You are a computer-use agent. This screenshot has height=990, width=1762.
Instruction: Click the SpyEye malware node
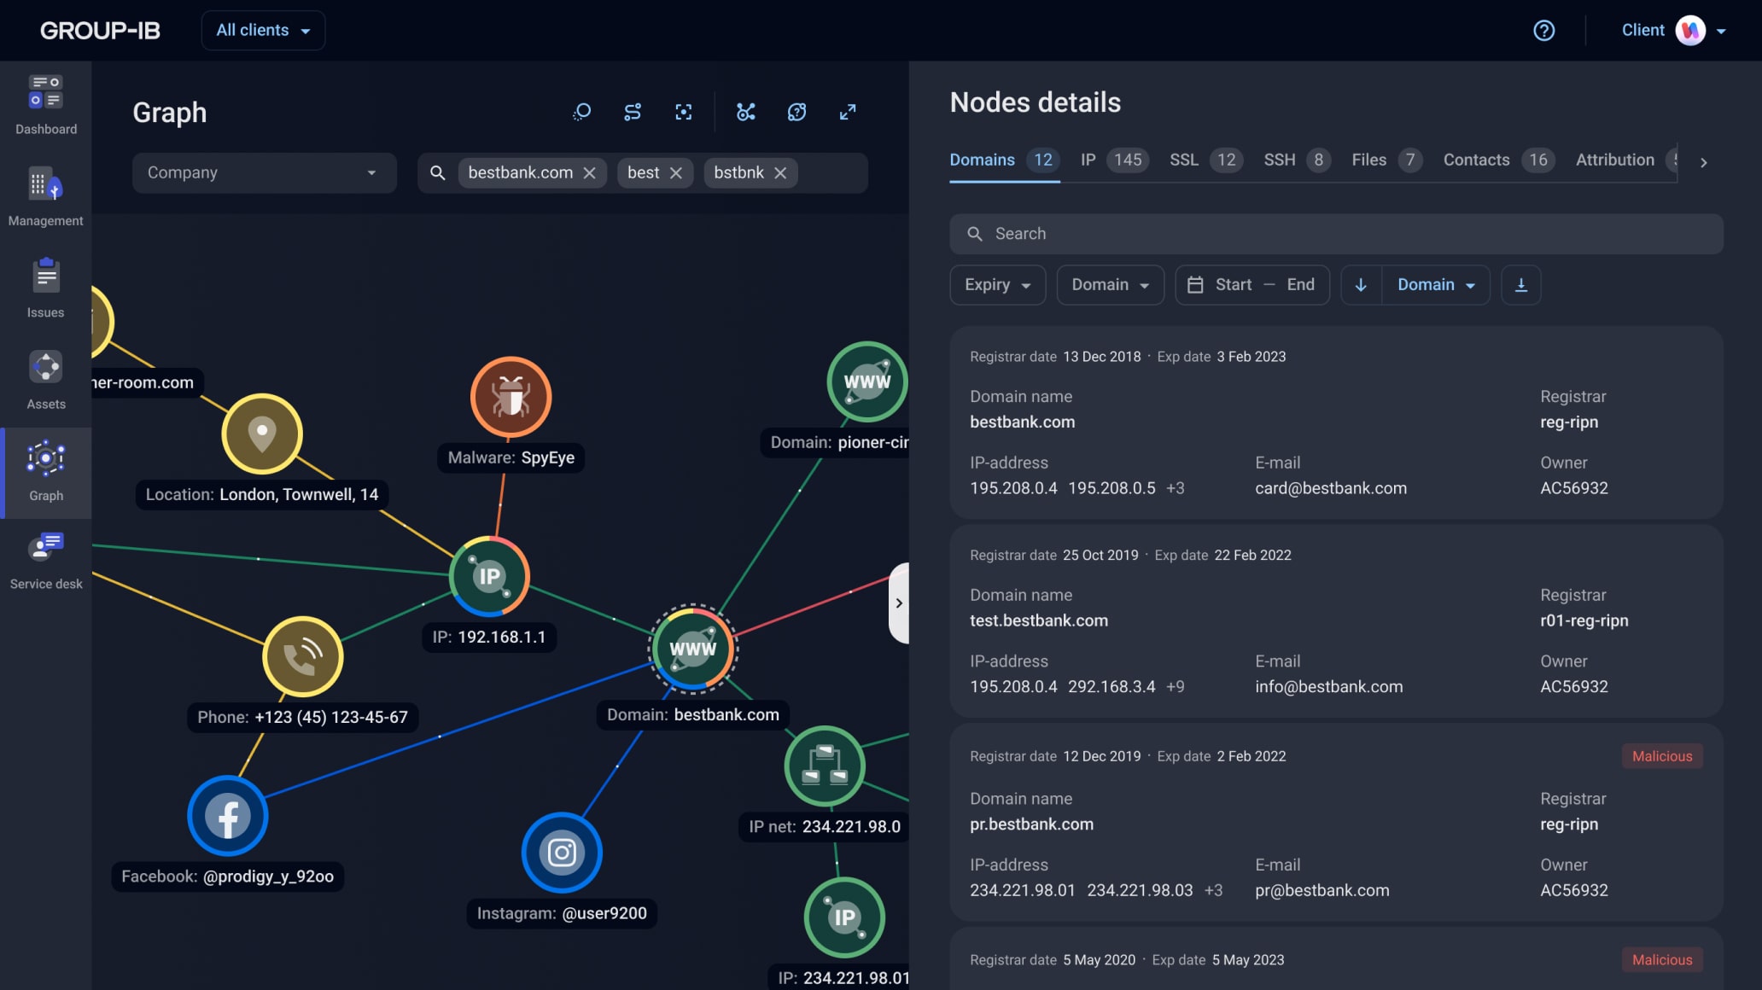click(x=511, y=397)
